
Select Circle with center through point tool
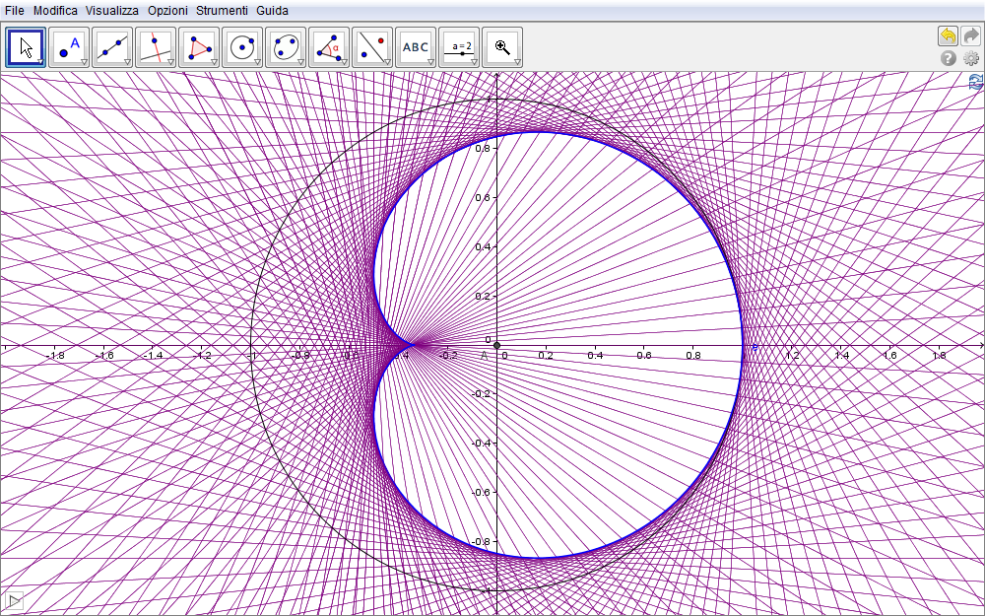pyautogui.click(x=242, y=47)
